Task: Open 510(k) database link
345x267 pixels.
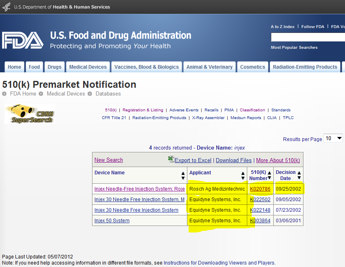Action: click(111, 110)
